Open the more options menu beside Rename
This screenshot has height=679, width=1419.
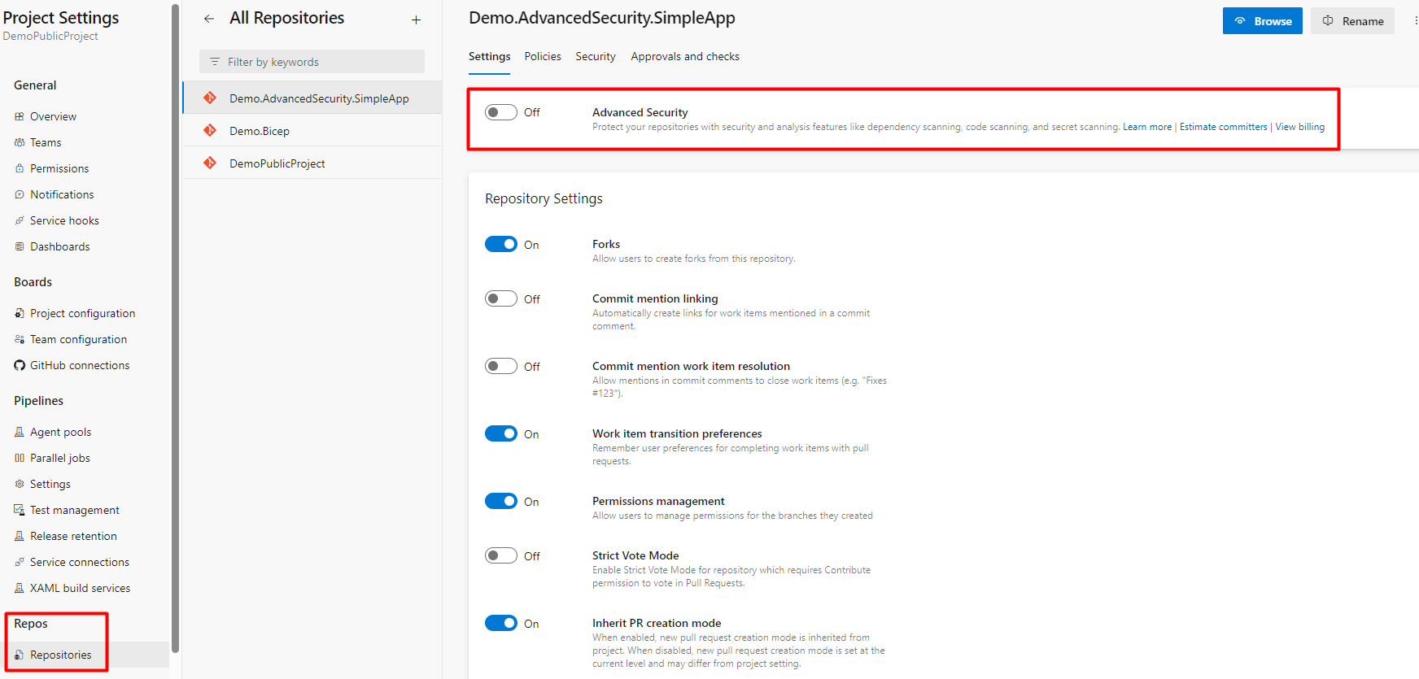pyautogui.click(x=1415, y=20)
